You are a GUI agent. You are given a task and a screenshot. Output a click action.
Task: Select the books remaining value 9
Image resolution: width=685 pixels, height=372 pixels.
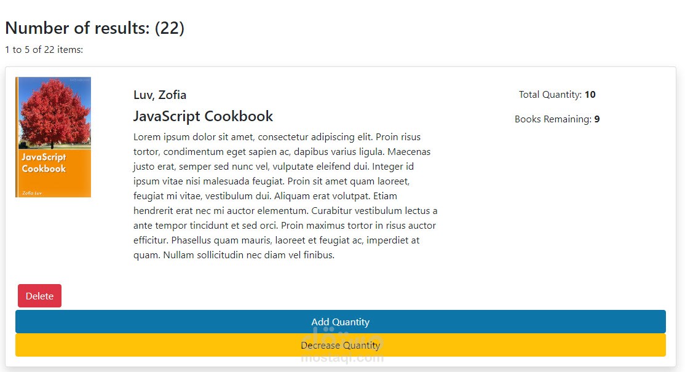pyautogui.click(x=597, y=119)
